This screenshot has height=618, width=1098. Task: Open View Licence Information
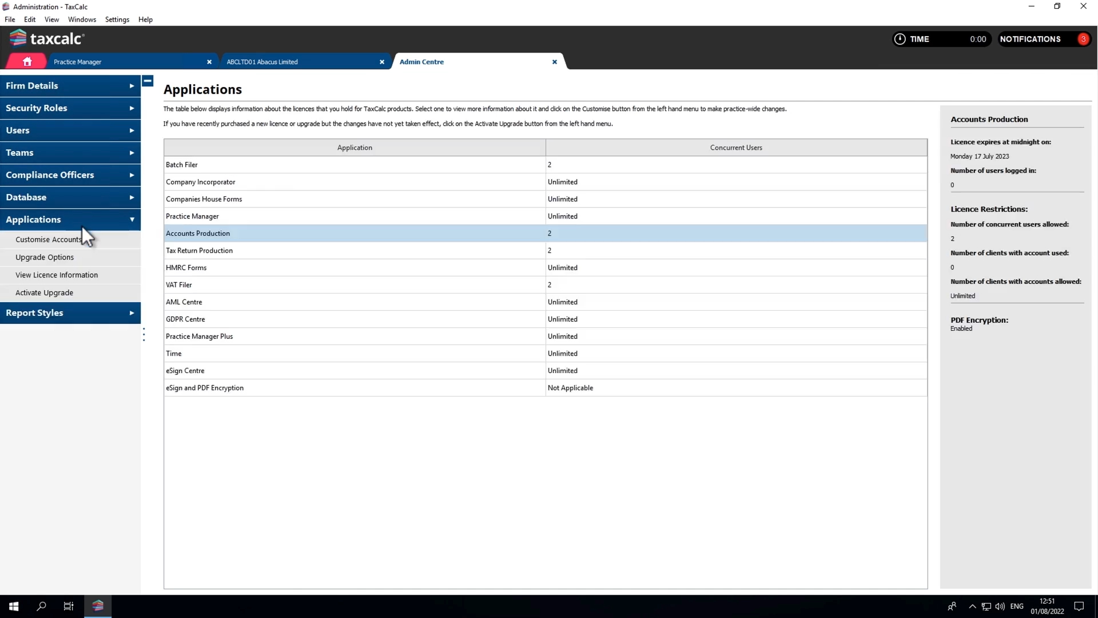pyautogui.click(x=70, y=275)
